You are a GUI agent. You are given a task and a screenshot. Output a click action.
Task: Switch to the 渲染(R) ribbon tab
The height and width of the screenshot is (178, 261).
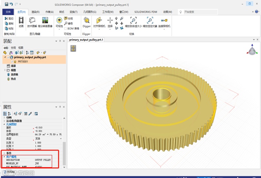35,12
